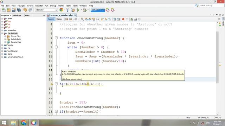Collapse the if block fold on line 23
This screenshot has height=126, width=225.
pos(56,111)
